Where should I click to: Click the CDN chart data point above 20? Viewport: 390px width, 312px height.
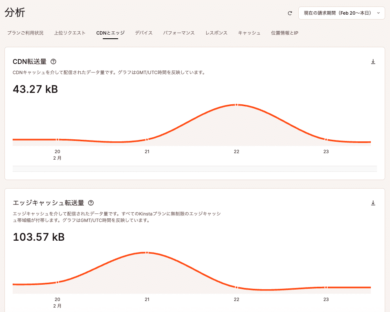[x=57, y=139]
